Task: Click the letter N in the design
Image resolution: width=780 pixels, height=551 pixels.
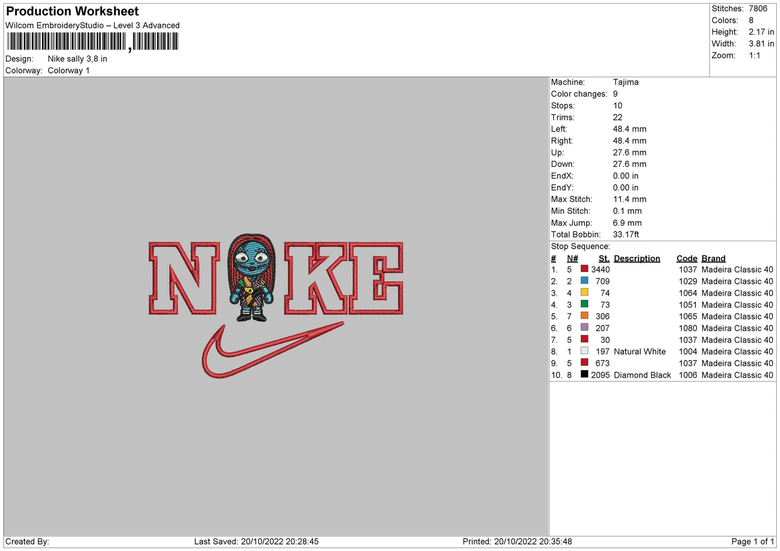Action: [x=184, y=278]
